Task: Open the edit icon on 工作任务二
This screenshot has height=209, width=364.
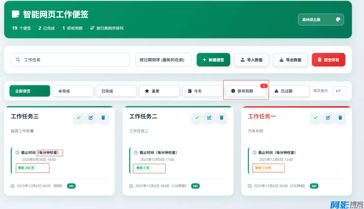Action: [x=209, y=117]
